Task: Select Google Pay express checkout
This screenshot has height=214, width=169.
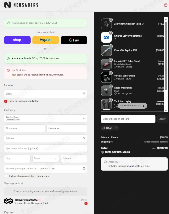Action: (74, 40)
